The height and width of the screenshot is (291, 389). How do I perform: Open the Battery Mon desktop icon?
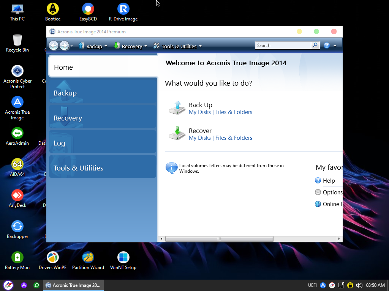coord(17,261)
